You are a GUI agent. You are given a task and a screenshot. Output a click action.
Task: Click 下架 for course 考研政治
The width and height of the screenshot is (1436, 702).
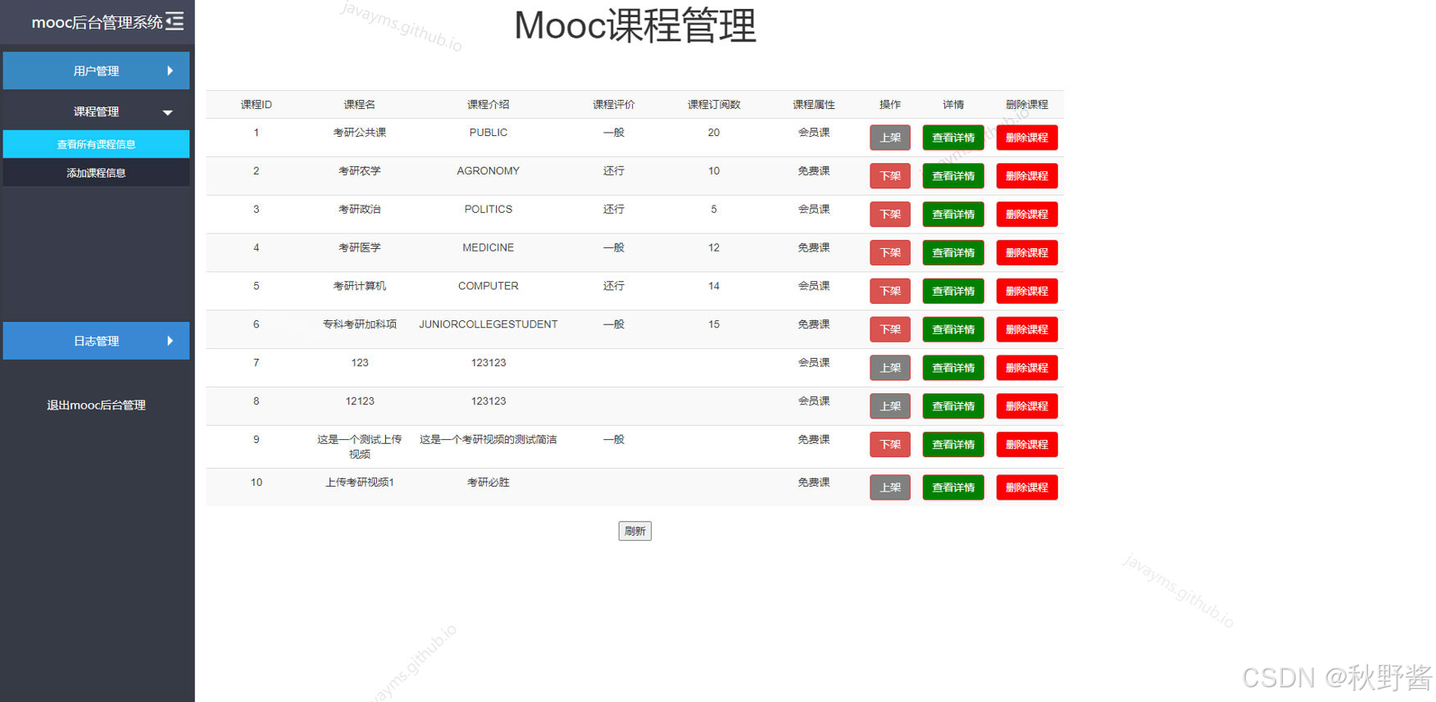(890, 215)
